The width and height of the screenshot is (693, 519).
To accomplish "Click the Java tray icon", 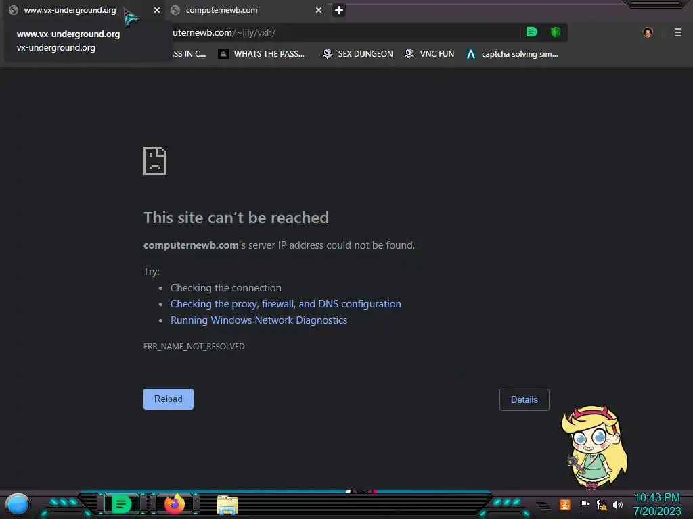I will [x=565, y=504].
